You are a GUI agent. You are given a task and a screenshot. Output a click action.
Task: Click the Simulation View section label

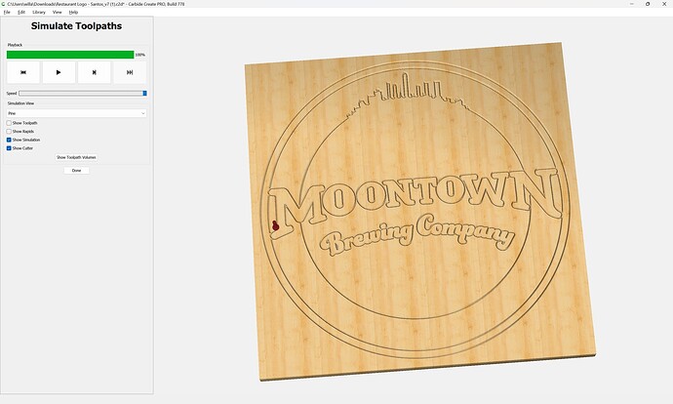20,103
